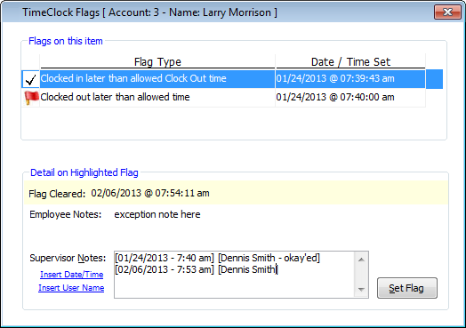
Task: Click the Supervisor Notes scrollbar up arrow
Action: [x=361, y=260]
